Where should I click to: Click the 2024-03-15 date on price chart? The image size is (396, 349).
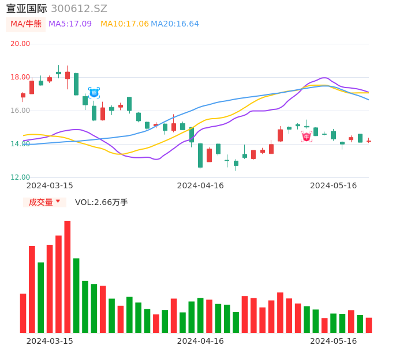(50, 185)
